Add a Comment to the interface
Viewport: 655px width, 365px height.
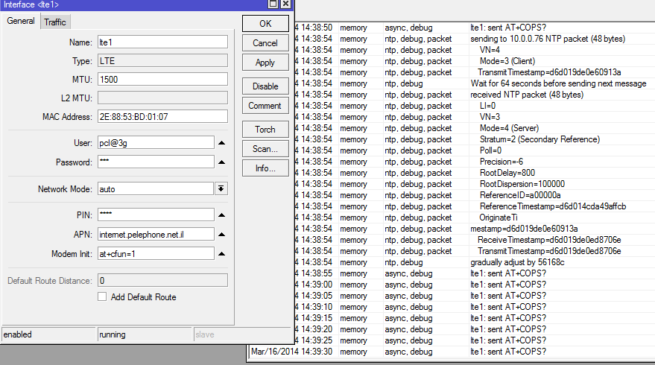pyautogui.click(x=265, y=106)
